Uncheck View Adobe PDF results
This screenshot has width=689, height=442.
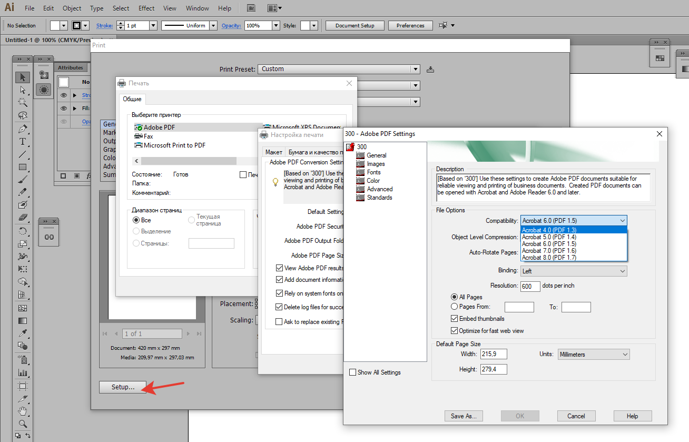pyautogui.click(x=280, y=268)
